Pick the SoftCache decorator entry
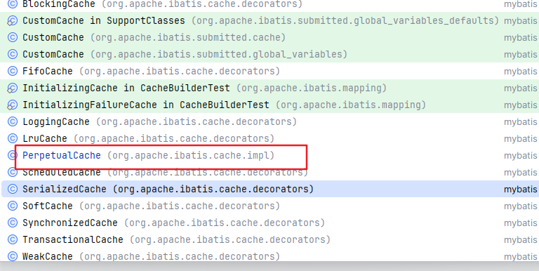The width and height of the screenshot is (539, 271). click(269, 206)
